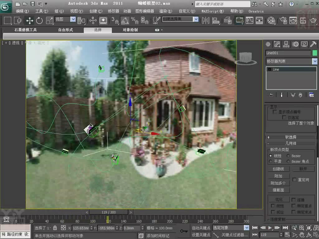Image resolution: width=319 pixels, height=239 pixels.
Task: Open the Display command panel tab
Action: 304,44
